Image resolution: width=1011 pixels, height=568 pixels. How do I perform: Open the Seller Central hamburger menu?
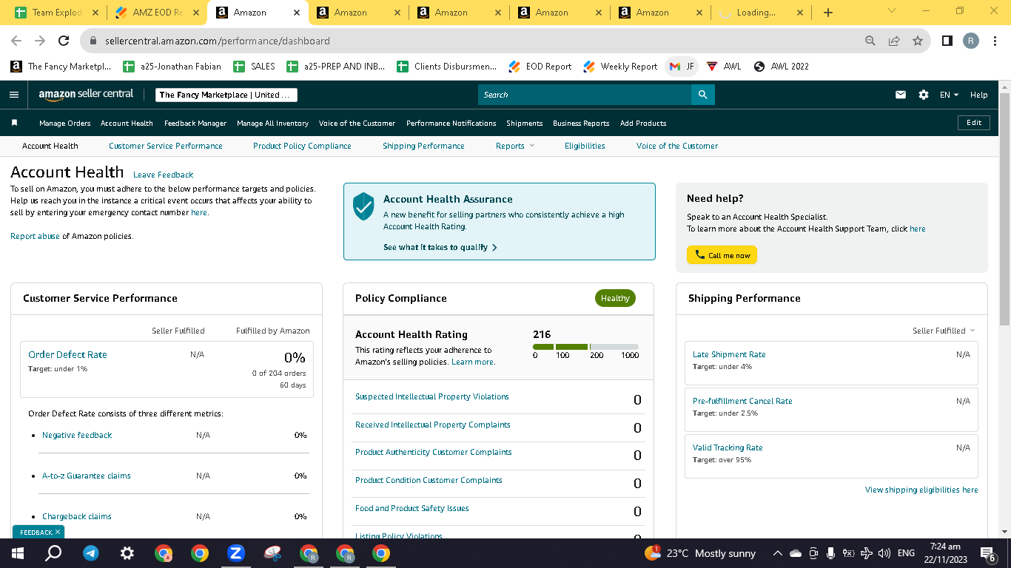click(13, 95)
